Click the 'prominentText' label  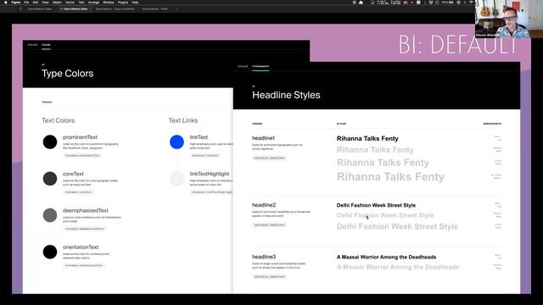point(80,137)
